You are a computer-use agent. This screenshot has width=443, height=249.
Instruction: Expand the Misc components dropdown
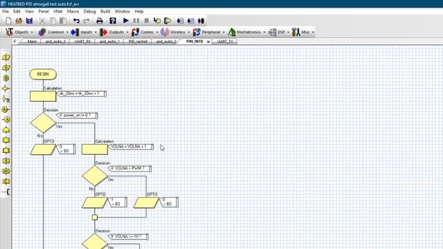click(313, 33)
